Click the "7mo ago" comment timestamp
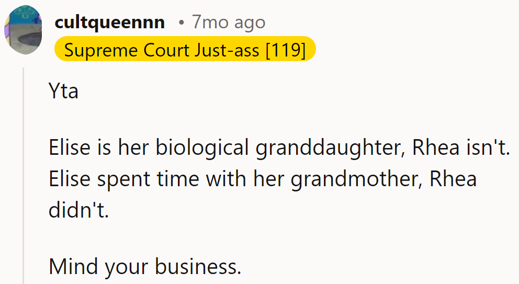 [x=228, y=22]
